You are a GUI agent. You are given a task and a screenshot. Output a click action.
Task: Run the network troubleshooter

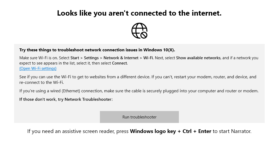139,117
